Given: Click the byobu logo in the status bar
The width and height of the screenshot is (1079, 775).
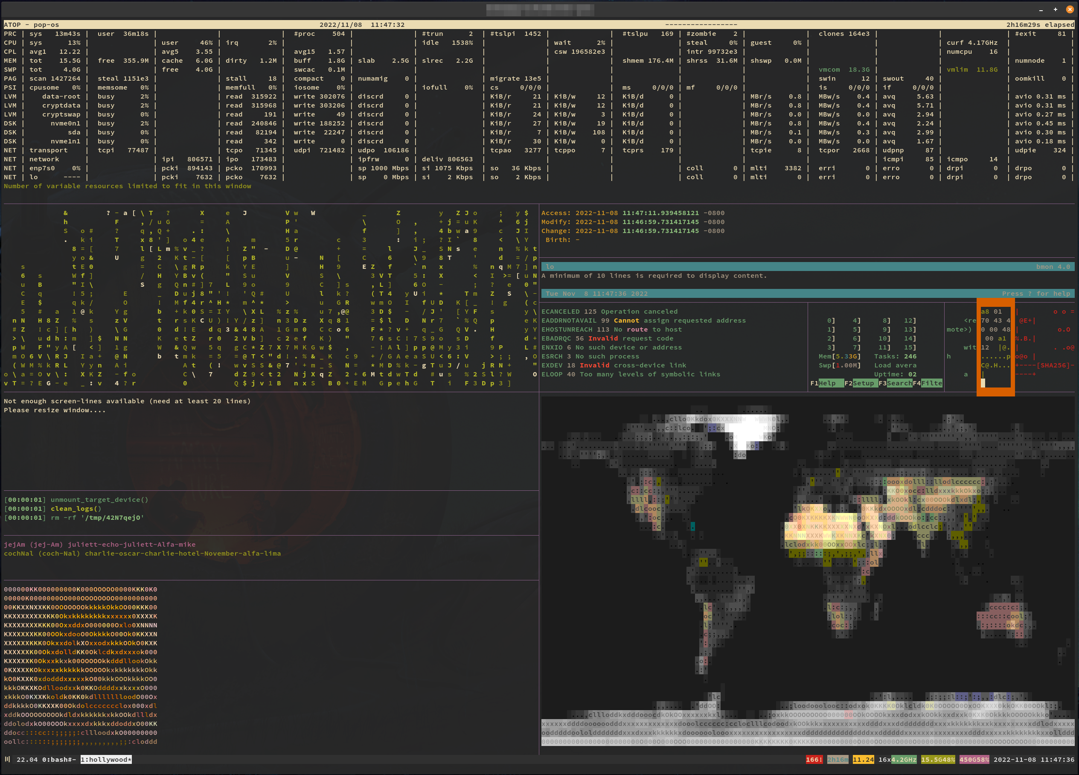Looking at the screenshot, I should coord(7,759).
